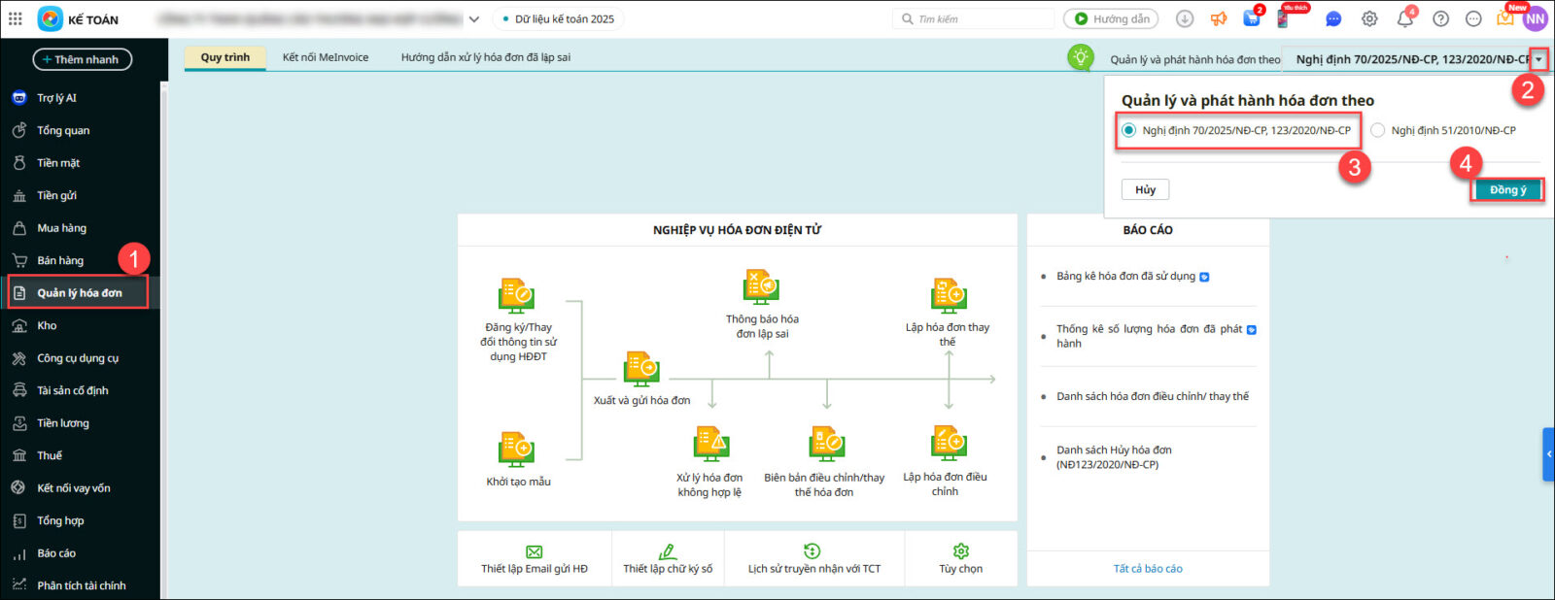Click the Khởi tạo mẫu icon

click(517, 450)
